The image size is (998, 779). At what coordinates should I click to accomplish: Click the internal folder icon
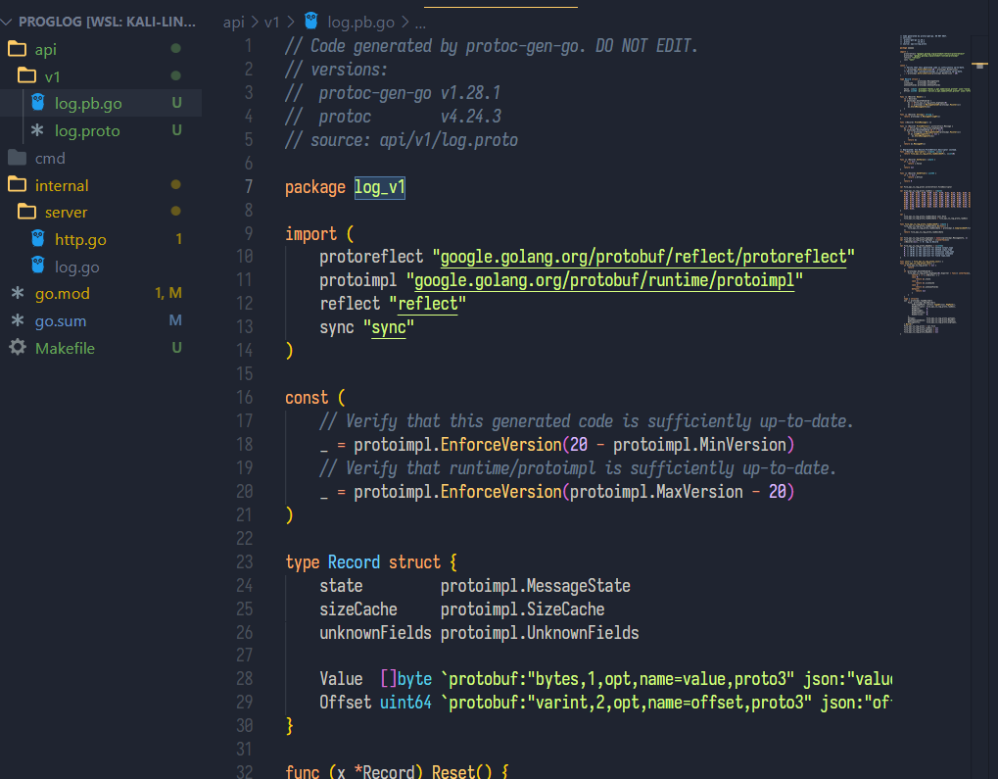20,184
